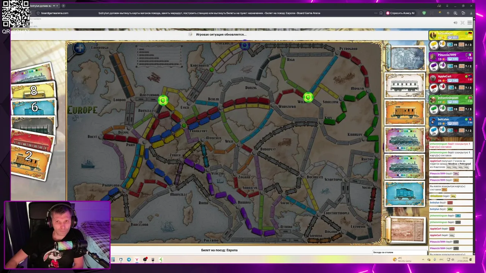Open Yandex Browser from the taskbar
Screen dimensions: 486x273
pos(137,260)
